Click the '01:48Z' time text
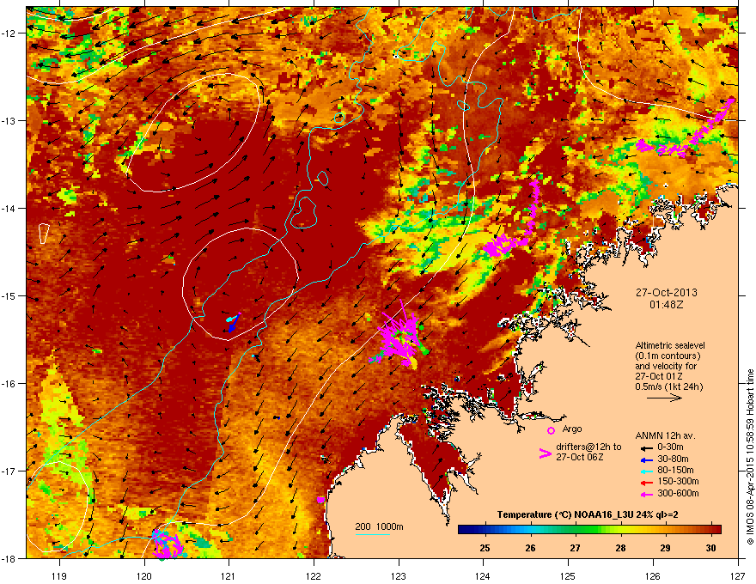Viewport: 756px width, 584px height. point(667,305)
